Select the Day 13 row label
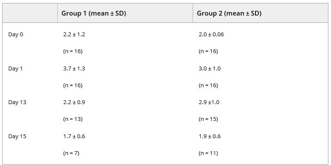This screenshot has width=331, height=165. (x=17, y=102)
